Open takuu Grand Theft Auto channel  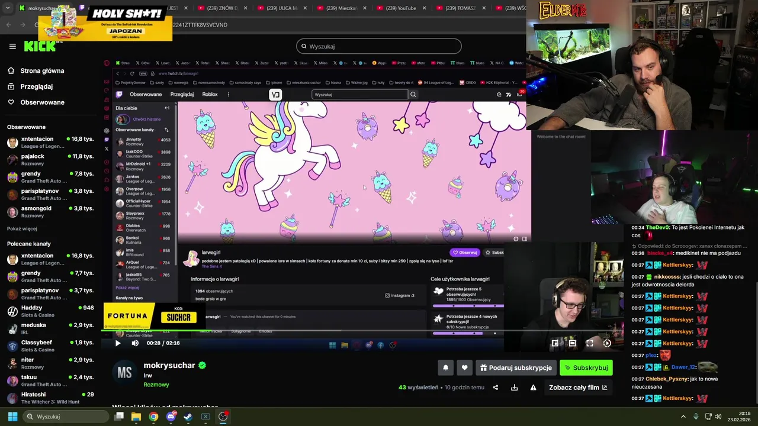(50, 380)
